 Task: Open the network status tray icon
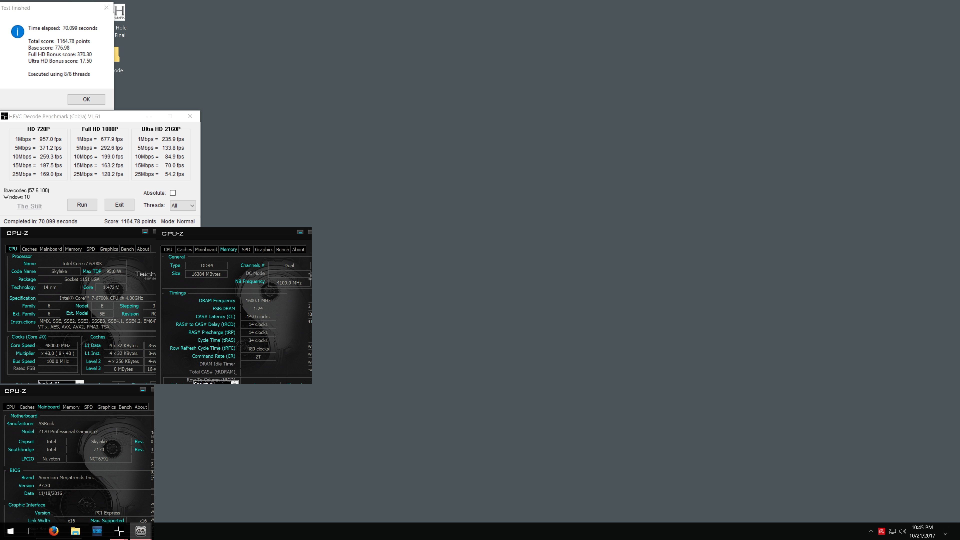click(x=892, y=531)
